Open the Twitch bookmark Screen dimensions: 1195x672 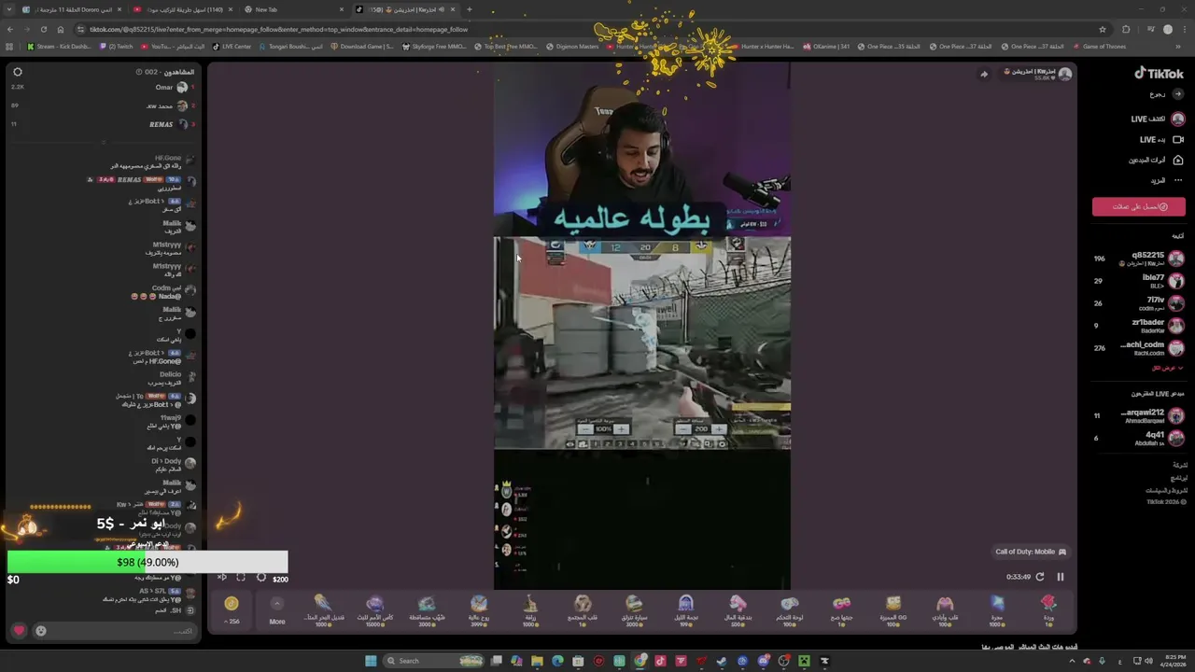117,47
